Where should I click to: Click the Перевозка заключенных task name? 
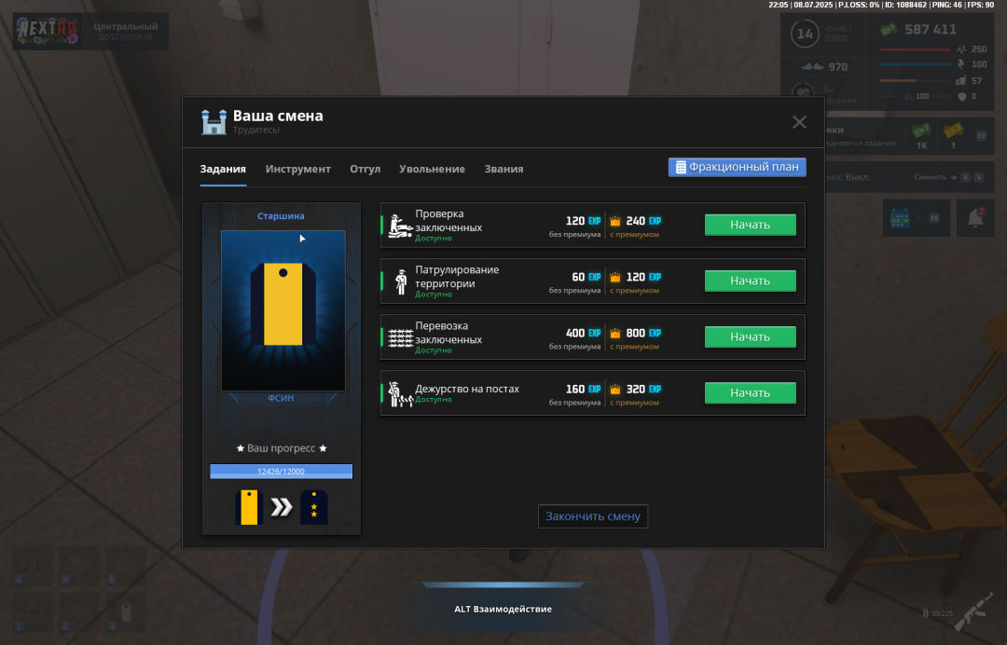click(448, 333)
